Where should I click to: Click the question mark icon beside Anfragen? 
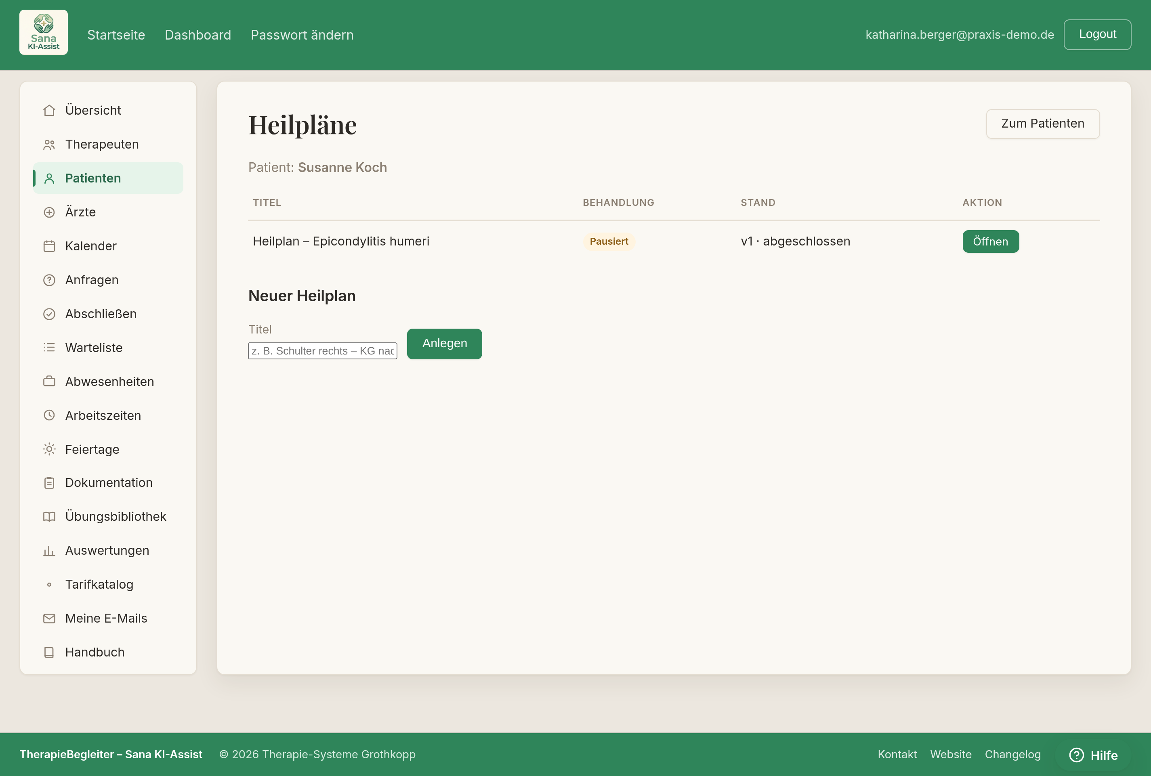49,280
